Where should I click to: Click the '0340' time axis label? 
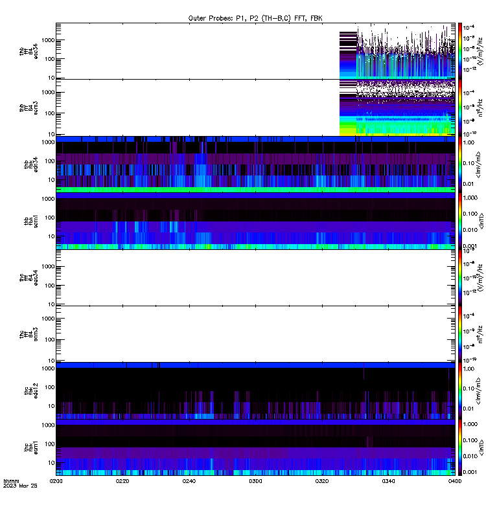[x=388, y=481]
